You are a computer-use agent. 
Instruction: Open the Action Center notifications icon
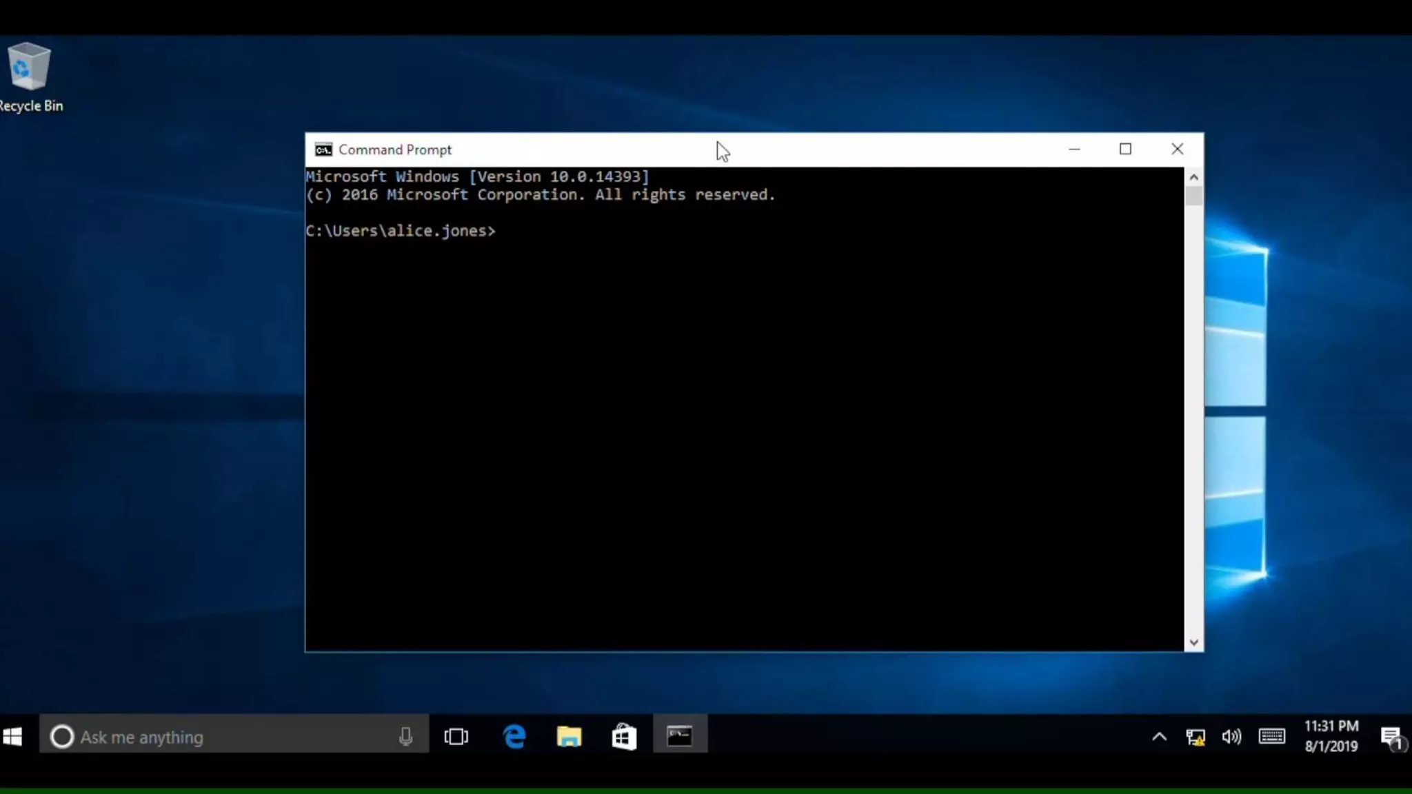point(1391,737)
